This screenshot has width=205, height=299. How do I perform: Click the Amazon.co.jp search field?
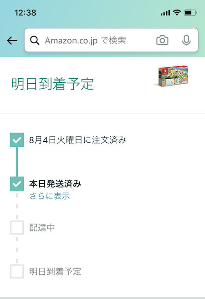tap(111, 40)
